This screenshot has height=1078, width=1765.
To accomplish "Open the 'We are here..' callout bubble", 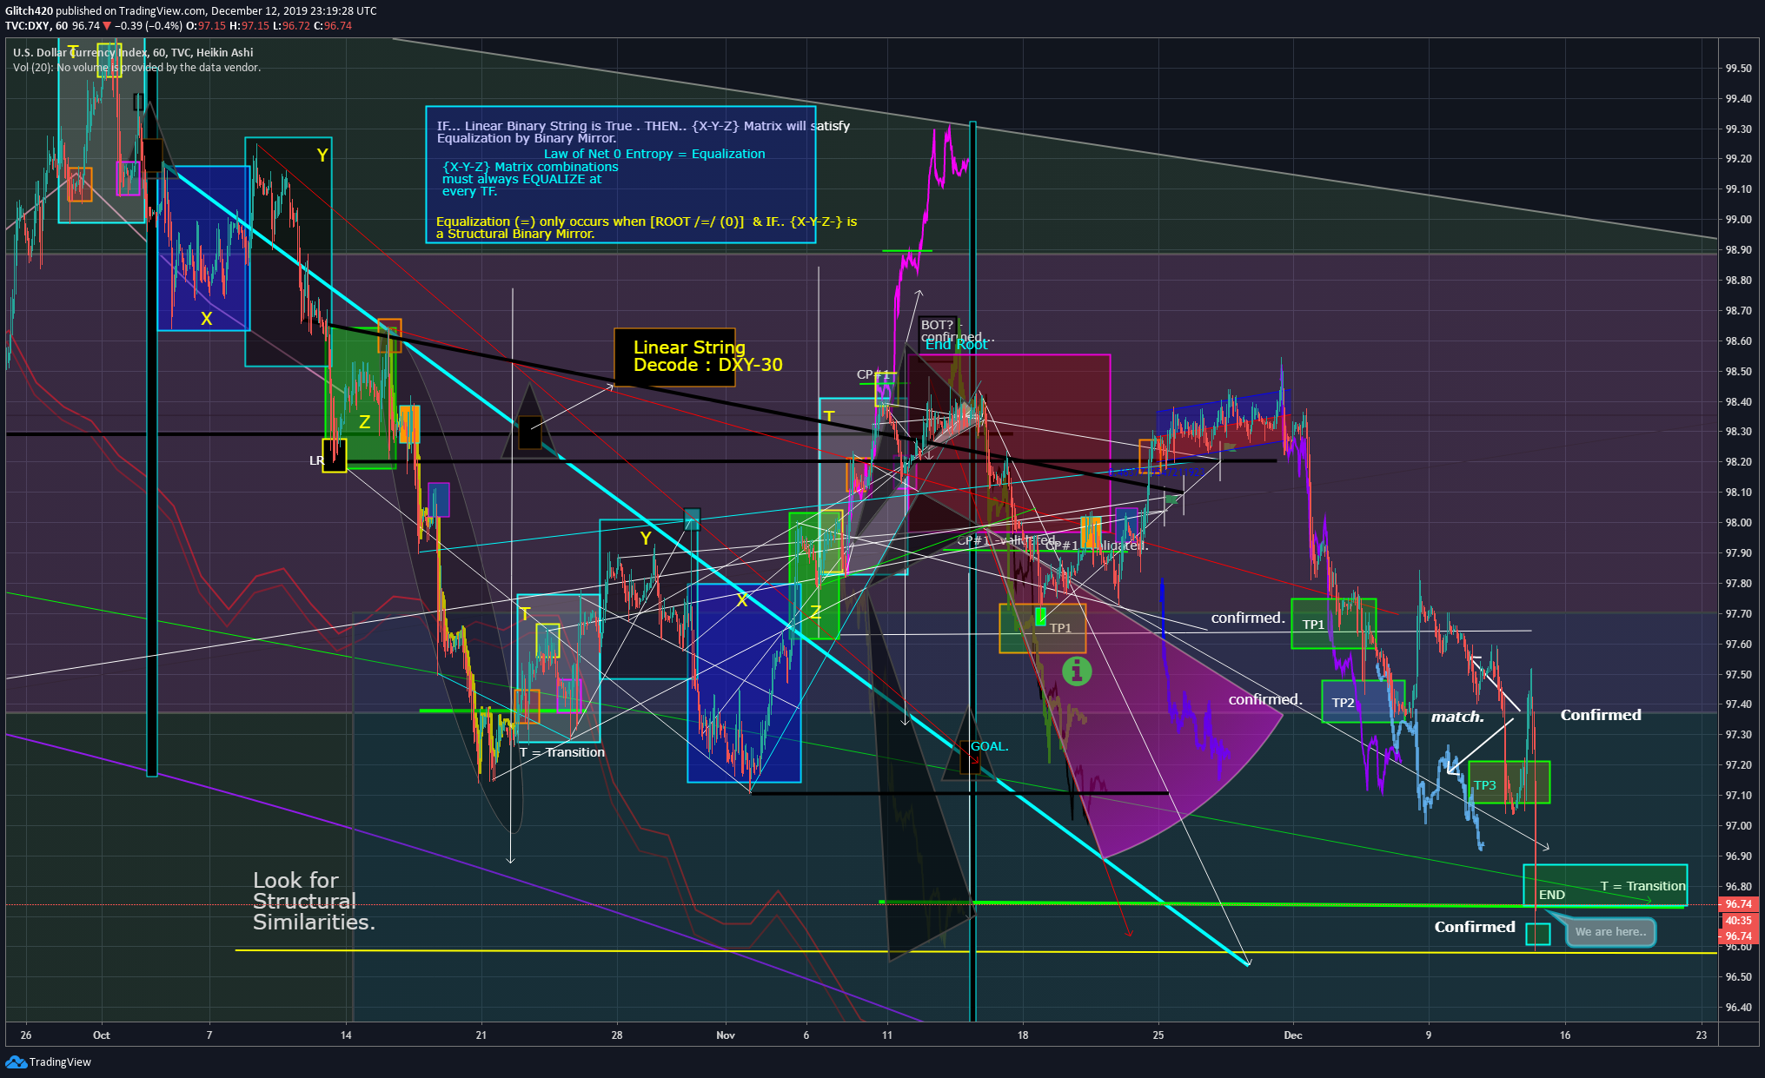I will (x=1610, y=931).
